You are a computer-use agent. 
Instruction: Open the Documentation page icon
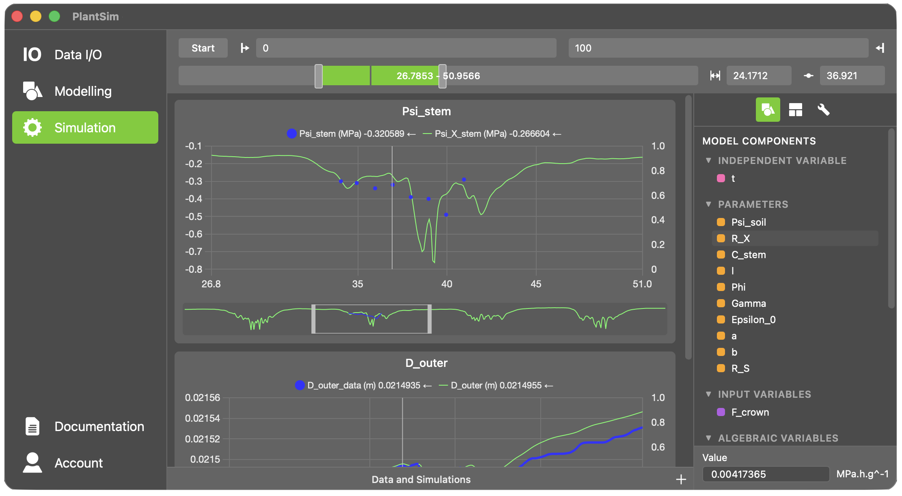click(32, 426)
